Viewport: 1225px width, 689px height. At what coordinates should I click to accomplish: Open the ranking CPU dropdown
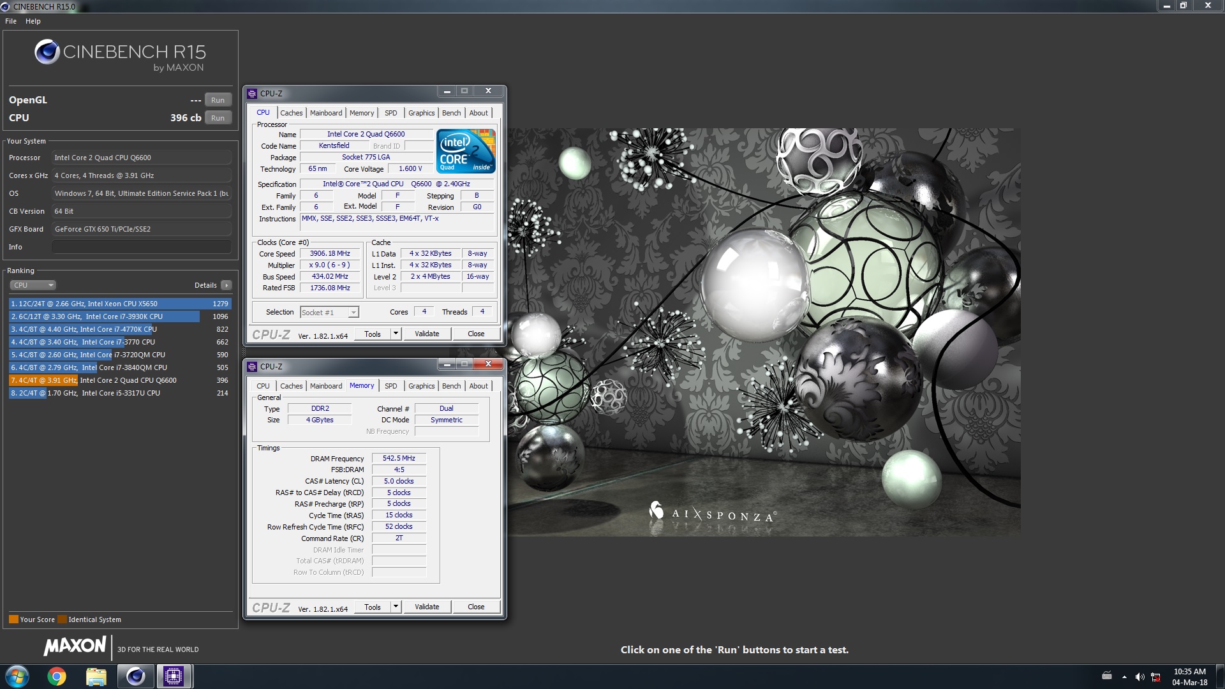click(x=33, y=285)
